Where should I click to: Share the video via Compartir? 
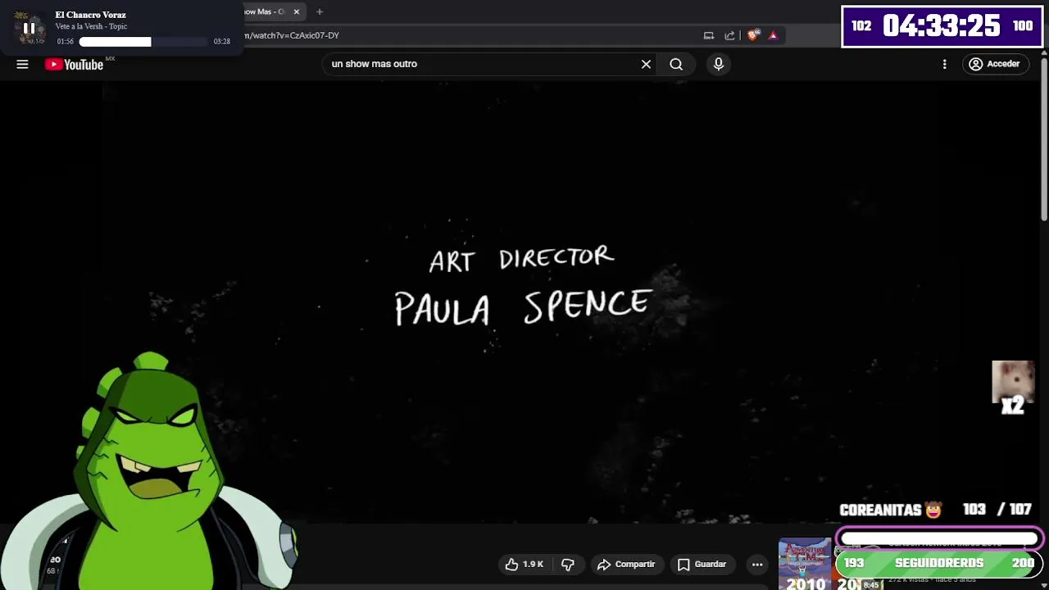626,564
